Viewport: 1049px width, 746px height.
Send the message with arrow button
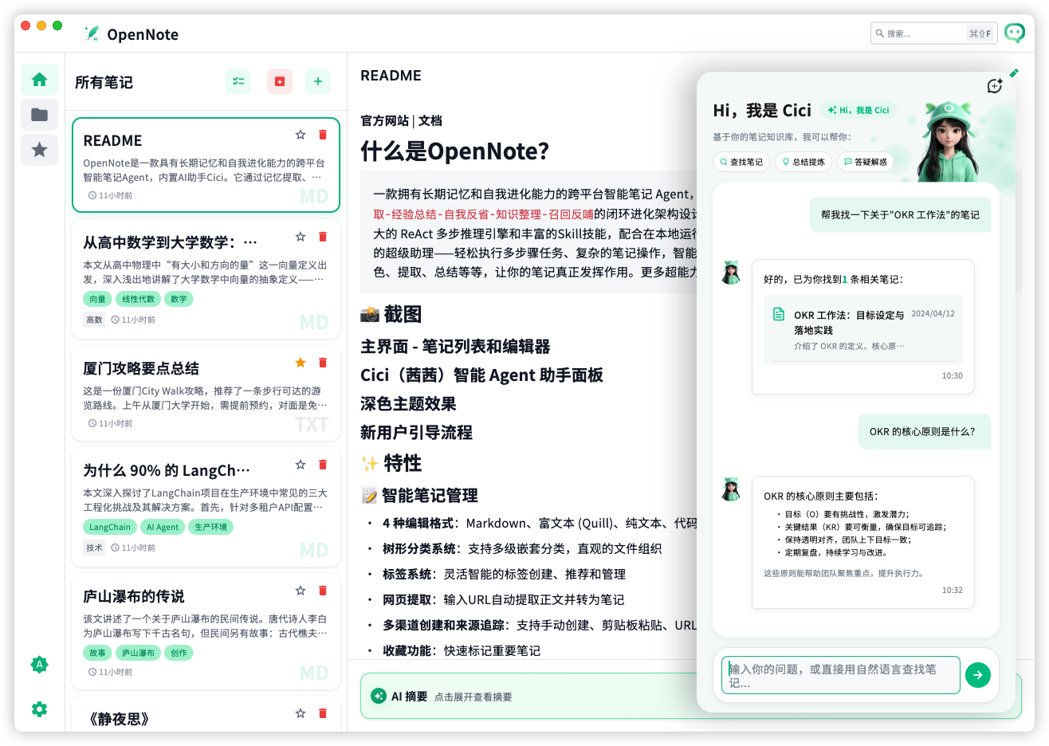978,675
